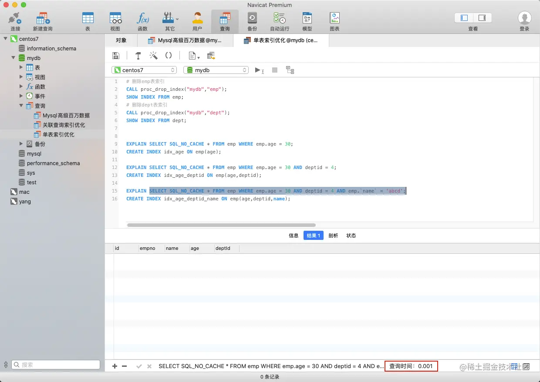Click the age column header
Viewport: 540px width, 382px height.
pyautogui.click(x=202, y=248)
